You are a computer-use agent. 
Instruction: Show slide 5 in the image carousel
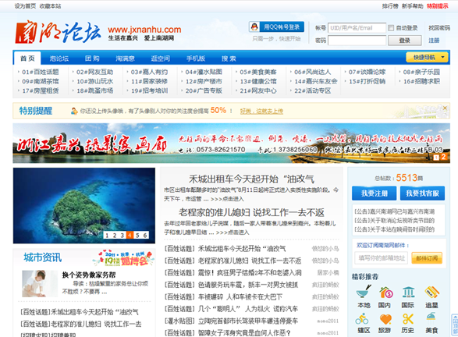137,235
